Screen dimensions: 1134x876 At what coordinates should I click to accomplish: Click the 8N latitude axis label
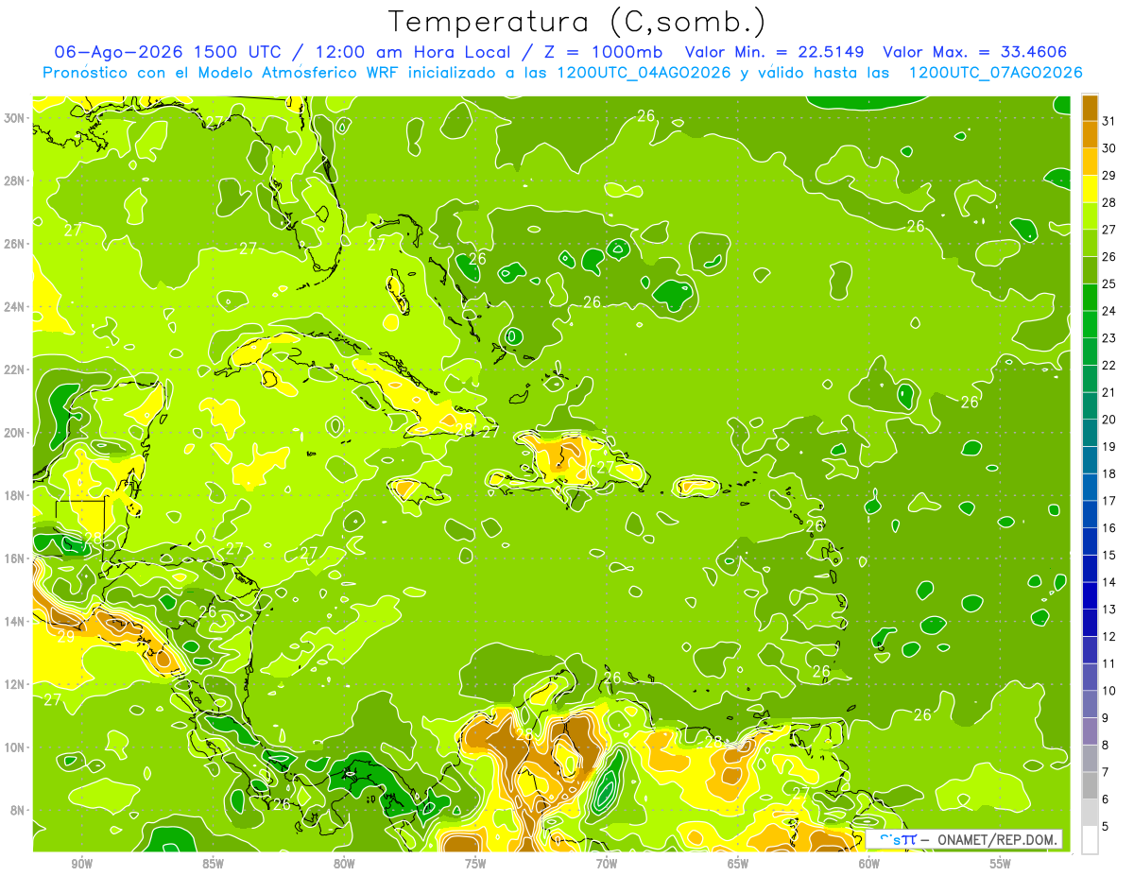click(x=17, y=810)
